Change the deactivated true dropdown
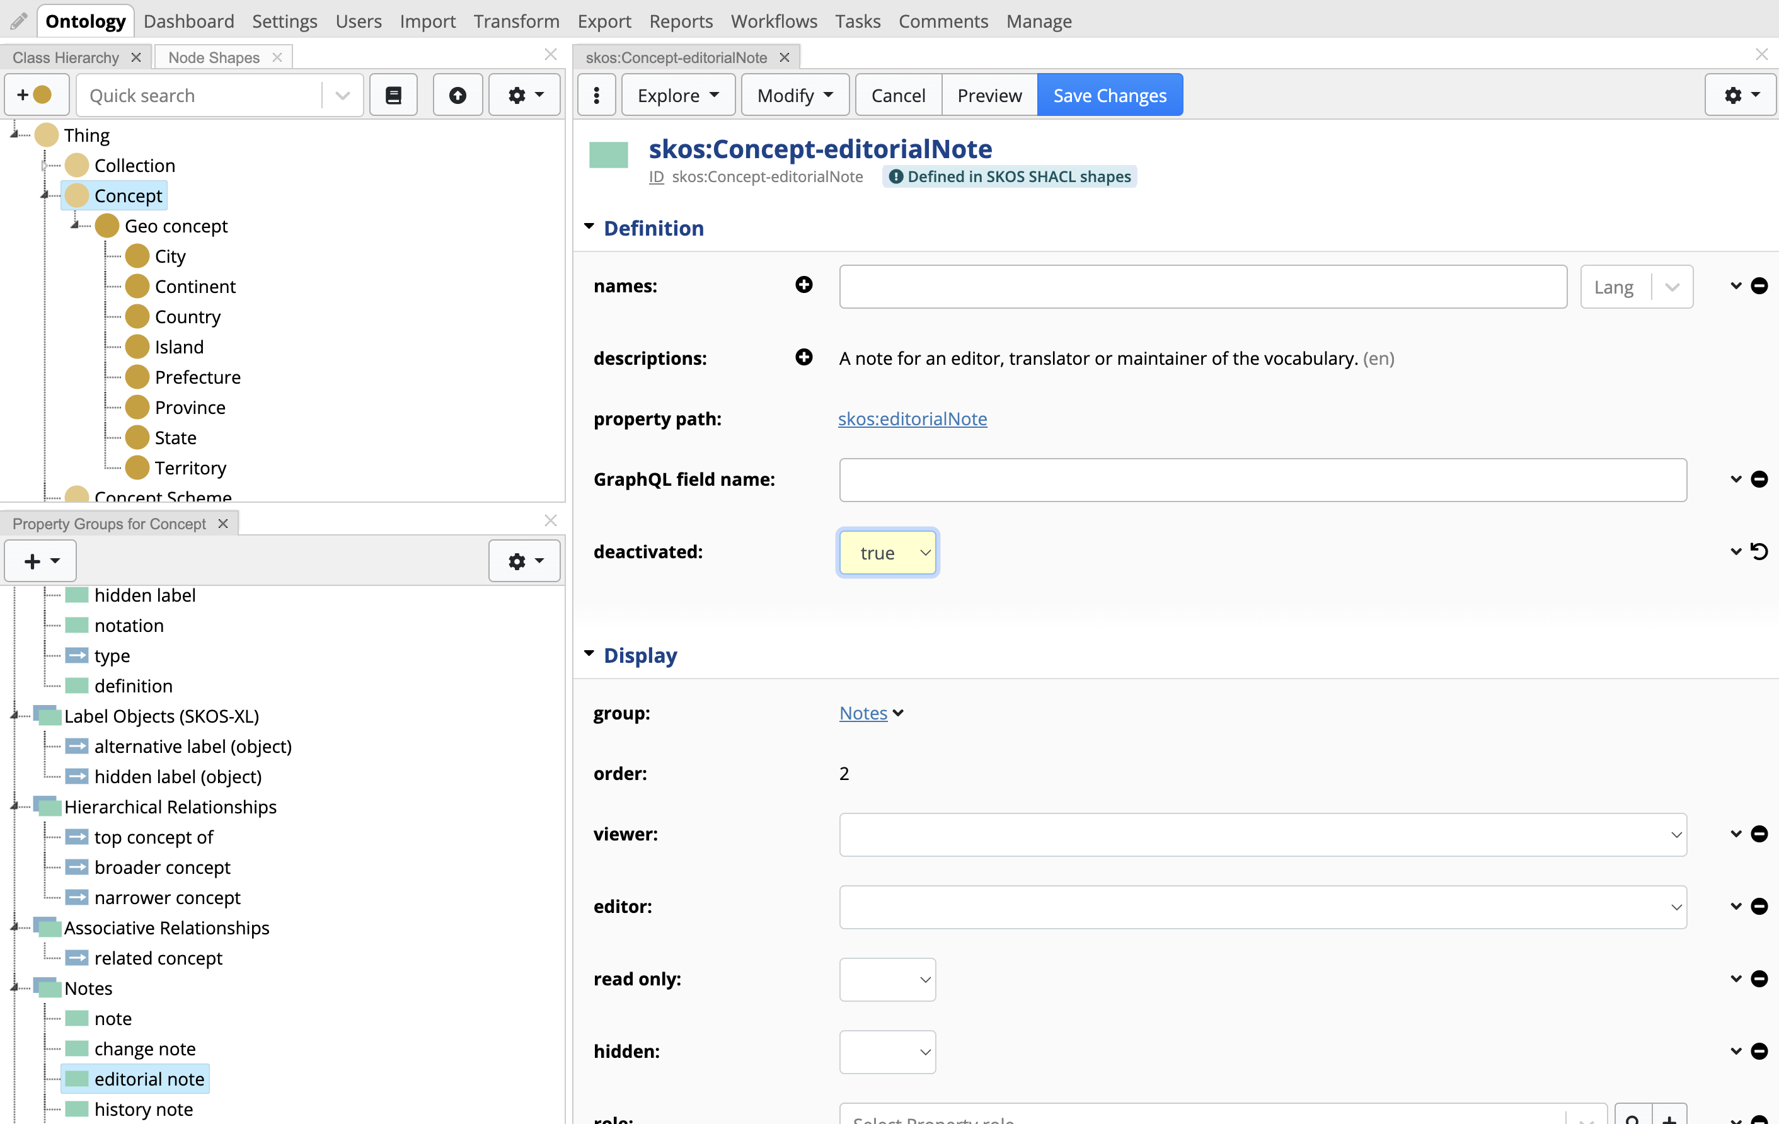Image resolution: width=1779 pixels, height=1124 pixels. pos(887,553)
